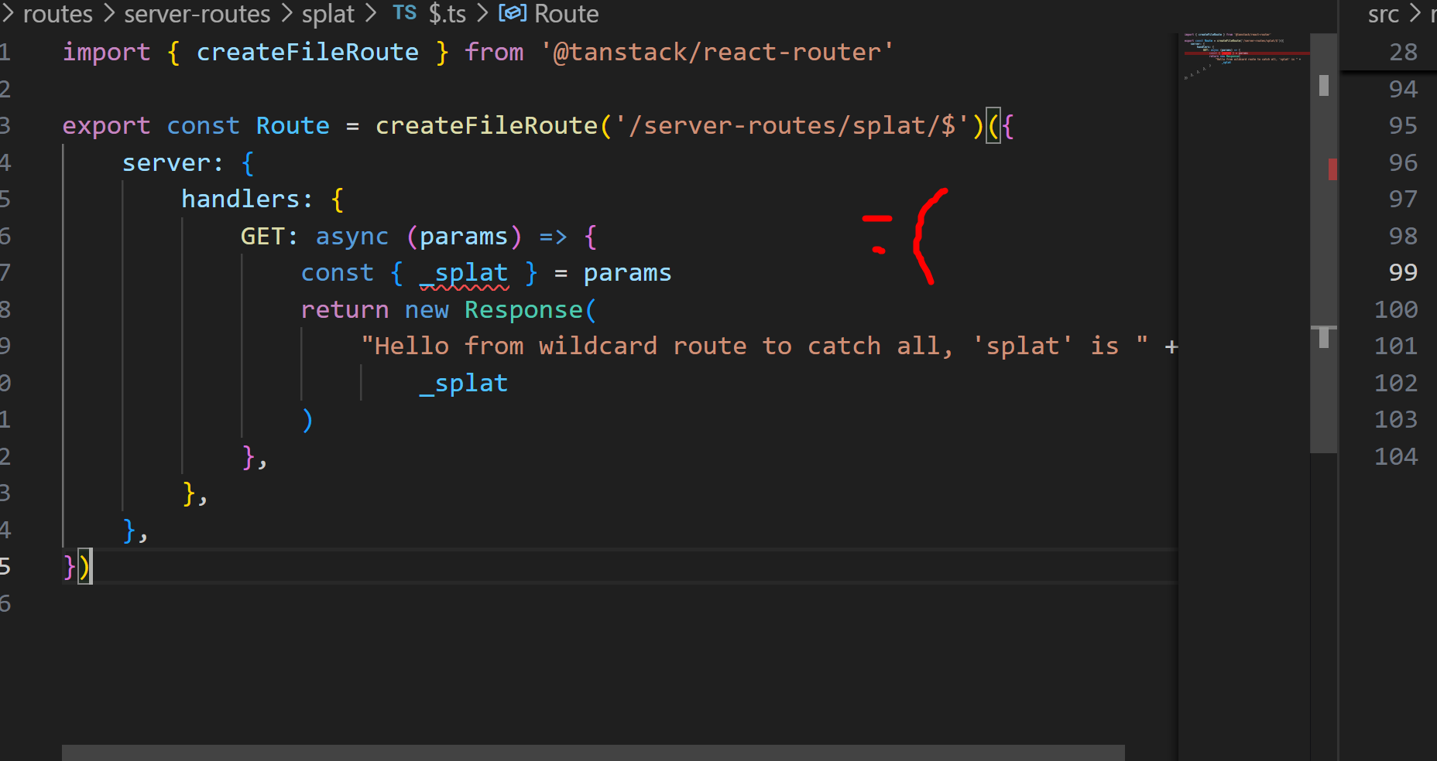Click the 'Route' constant name in code
The height and width of the screenshot is (761, 1437).
point(293,125)
